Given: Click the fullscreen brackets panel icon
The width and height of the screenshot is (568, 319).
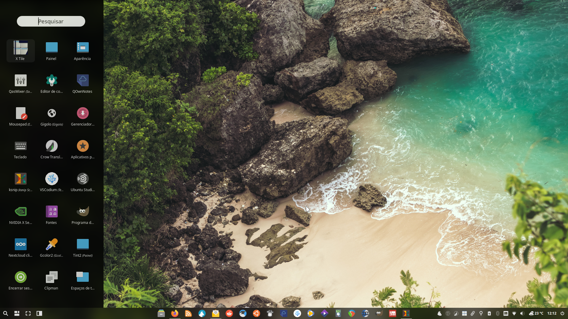Looking at the screenshot, I should pos(28,313).
